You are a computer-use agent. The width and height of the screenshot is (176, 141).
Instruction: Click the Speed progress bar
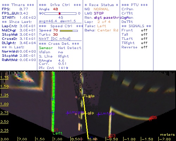[69, 31]
